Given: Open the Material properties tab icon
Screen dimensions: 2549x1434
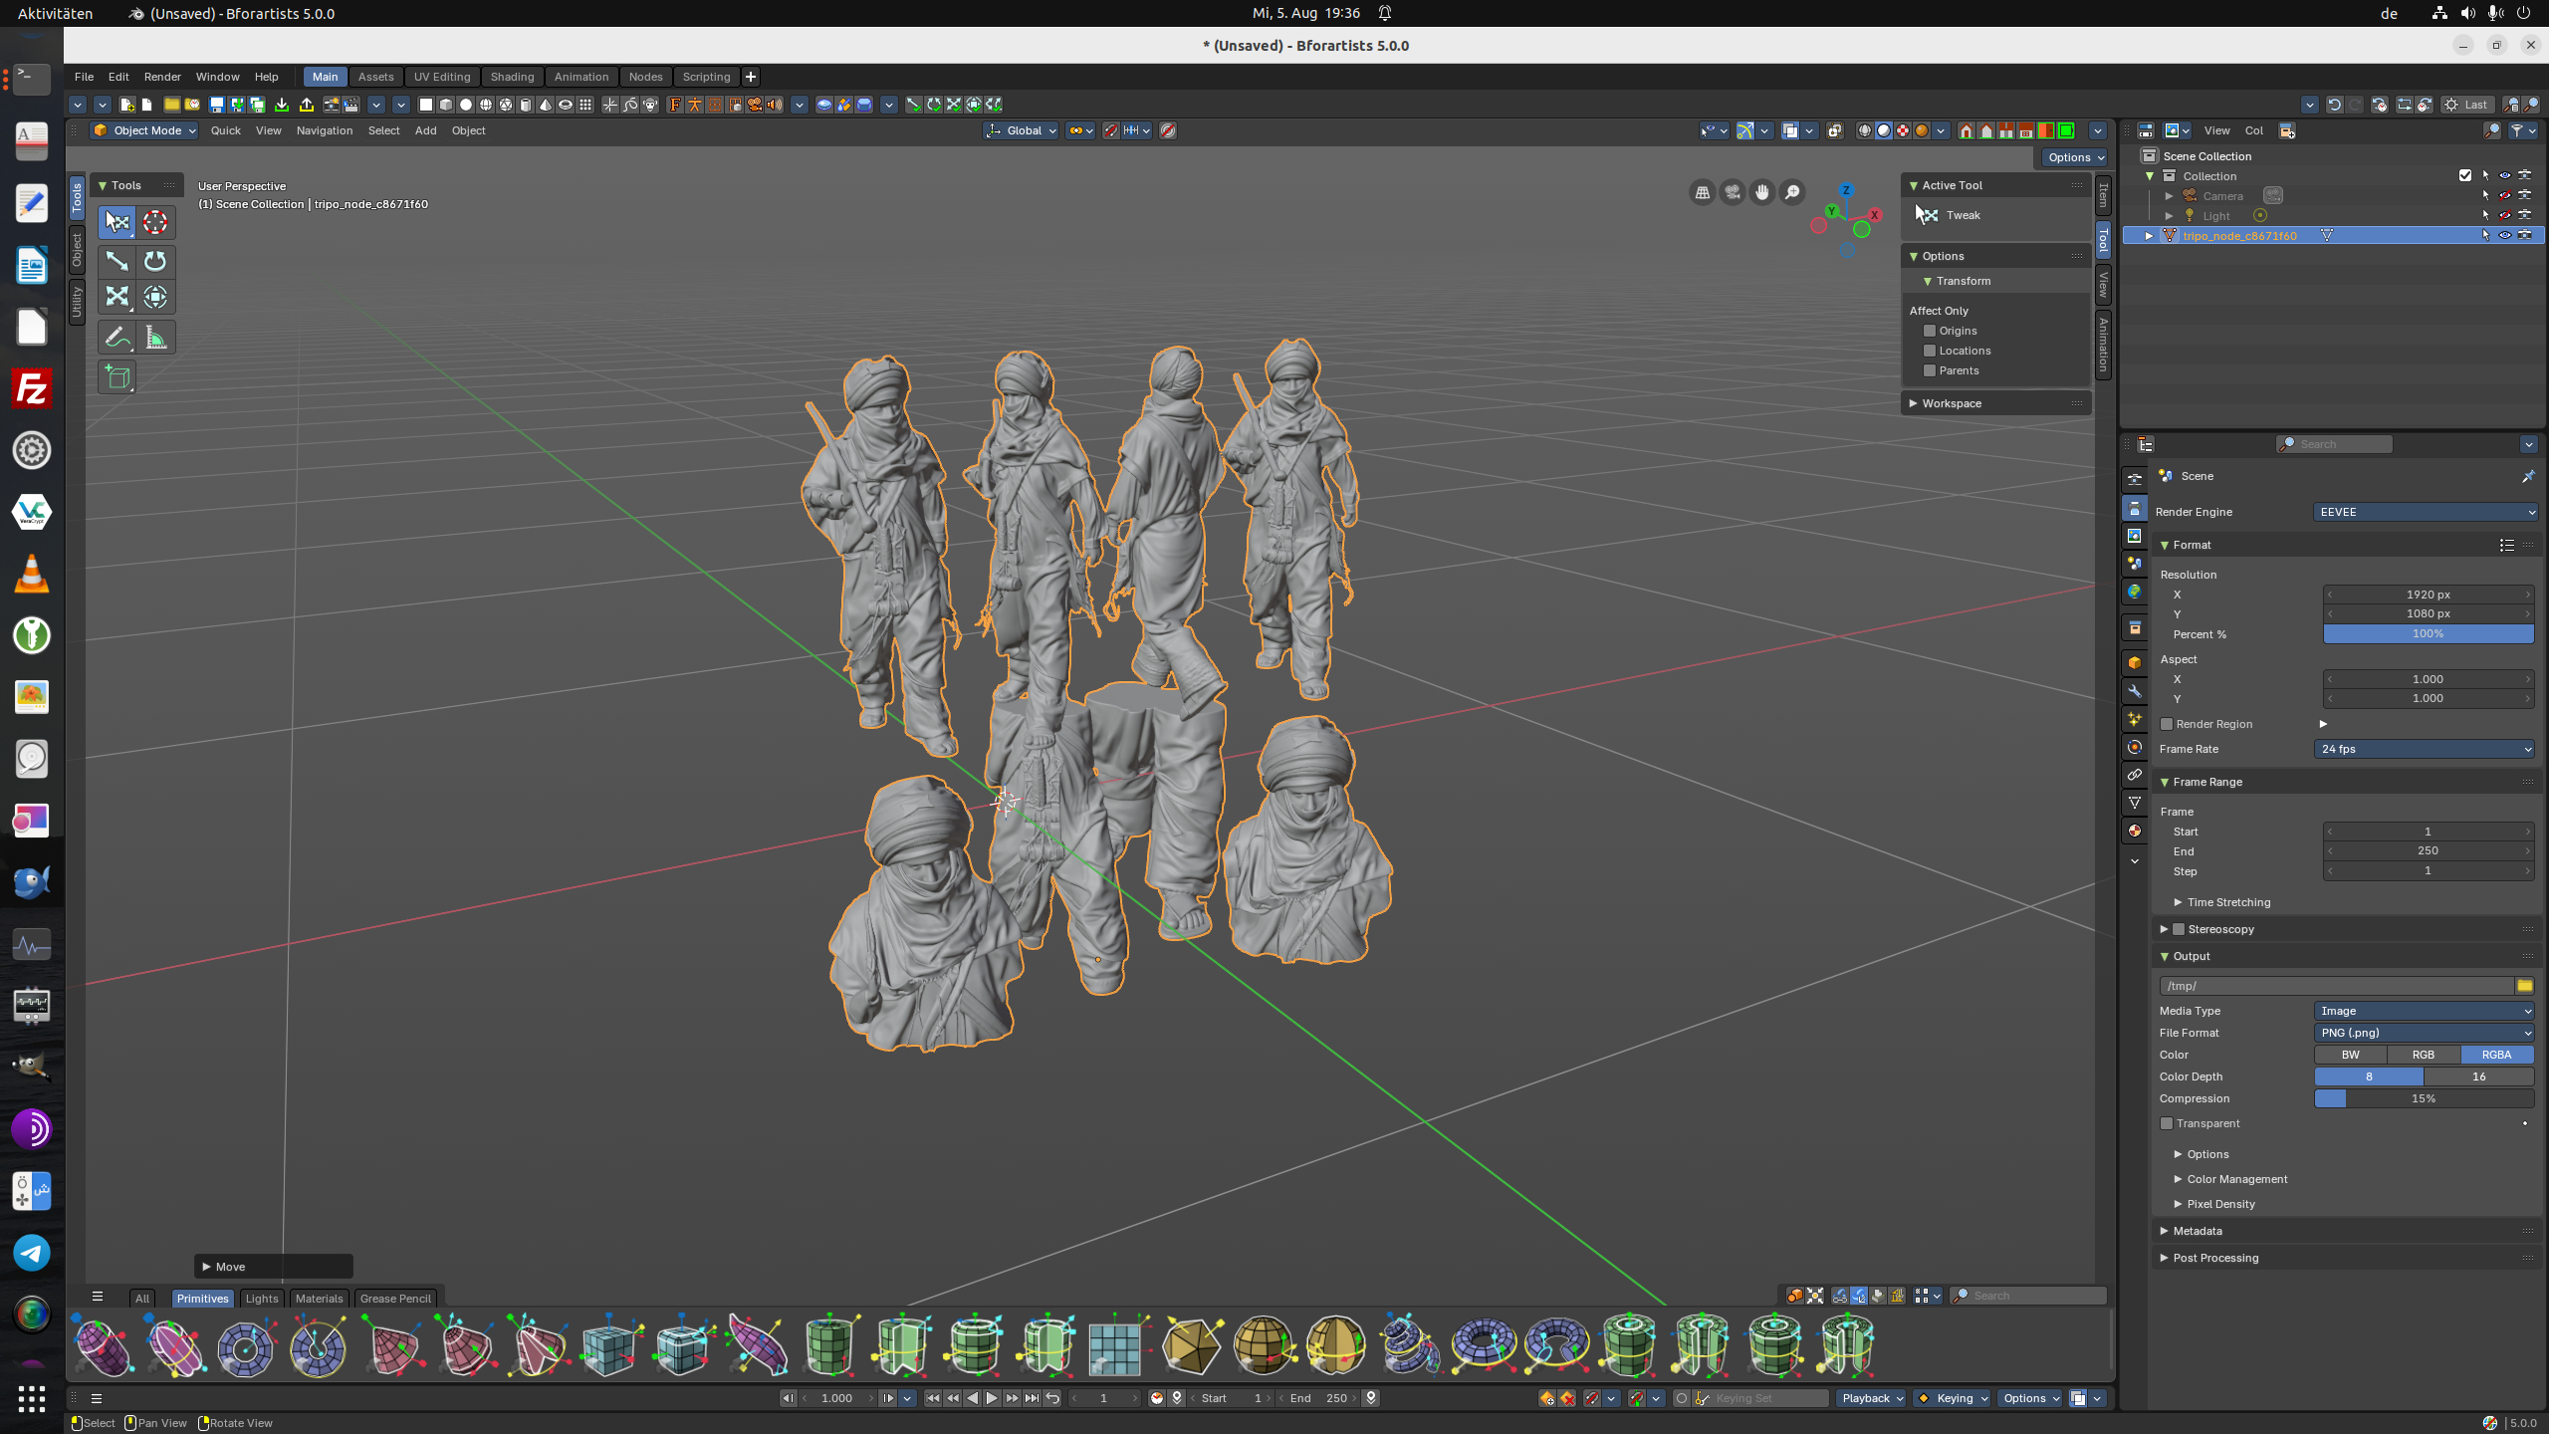Looking at the screenshot, I should [2135, 831].
